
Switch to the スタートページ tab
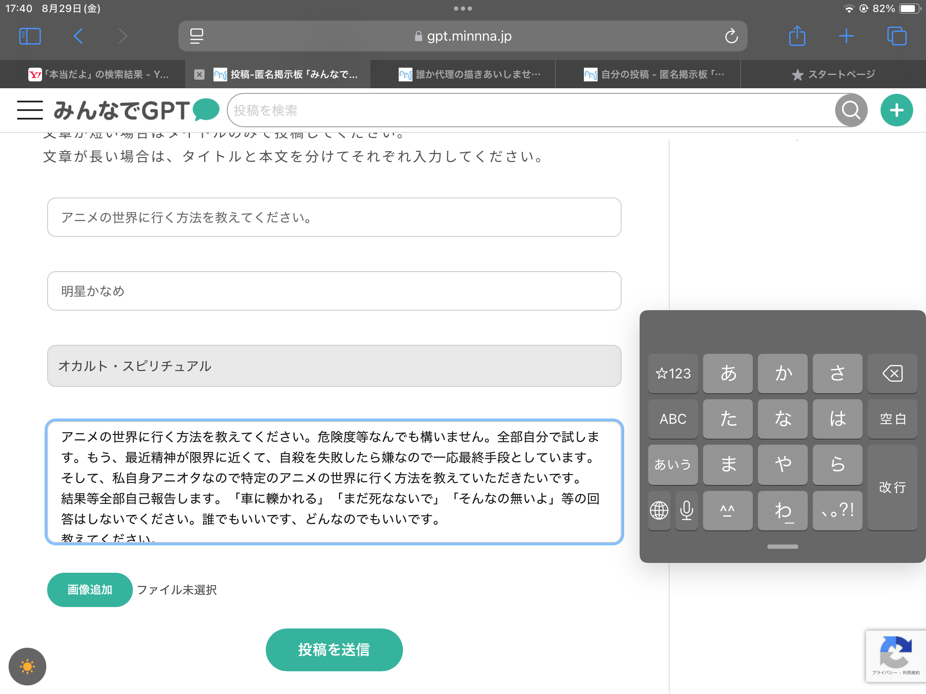click(833, 74)
